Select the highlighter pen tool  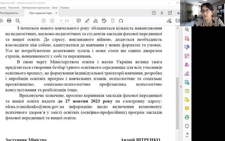[87, 21]
